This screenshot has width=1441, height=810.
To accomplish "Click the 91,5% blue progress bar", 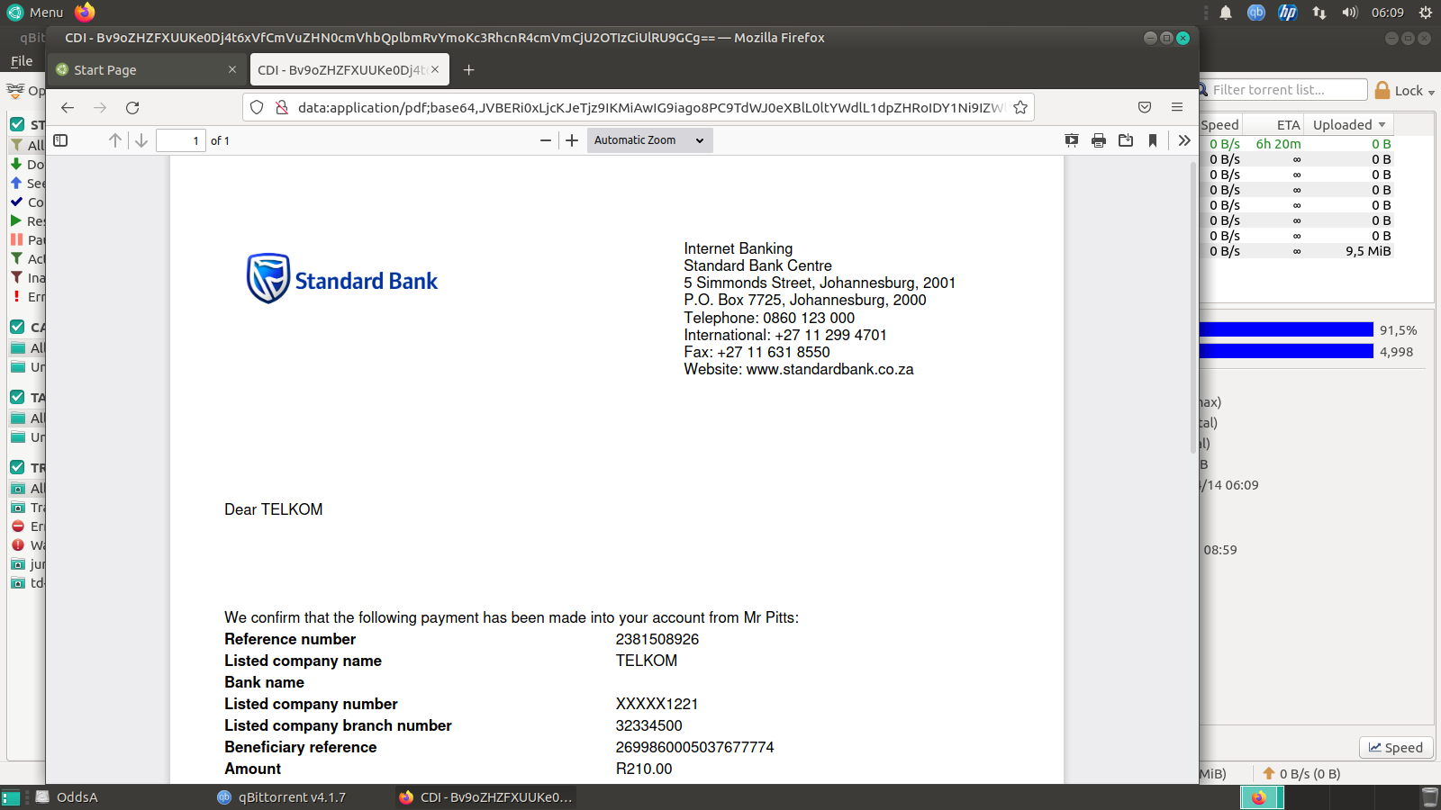I will (x=1286, y=329).
